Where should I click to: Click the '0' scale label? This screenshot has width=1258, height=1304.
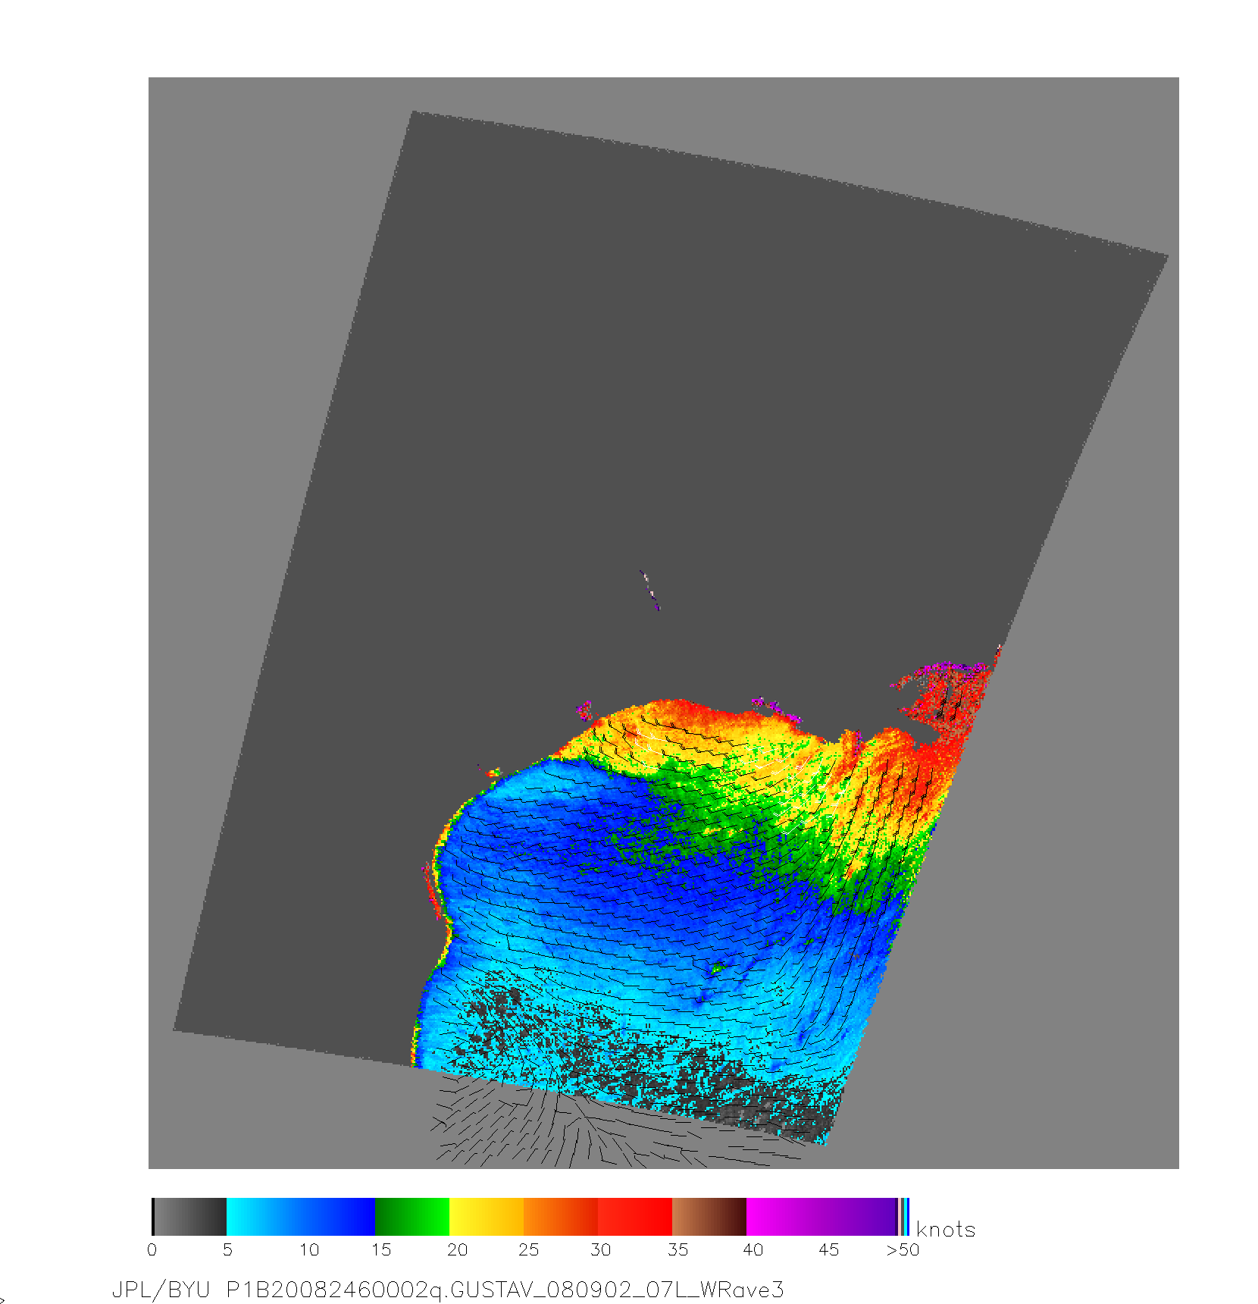[x=152, y=1250]
